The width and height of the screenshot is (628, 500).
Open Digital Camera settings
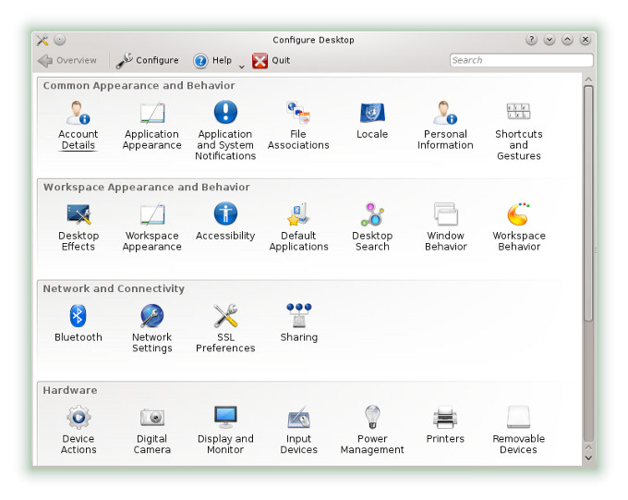coord(151,431)
